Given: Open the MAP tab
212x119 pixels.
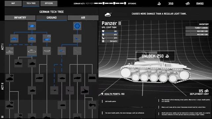Looking at the screenshot, I should coord(13,3).
